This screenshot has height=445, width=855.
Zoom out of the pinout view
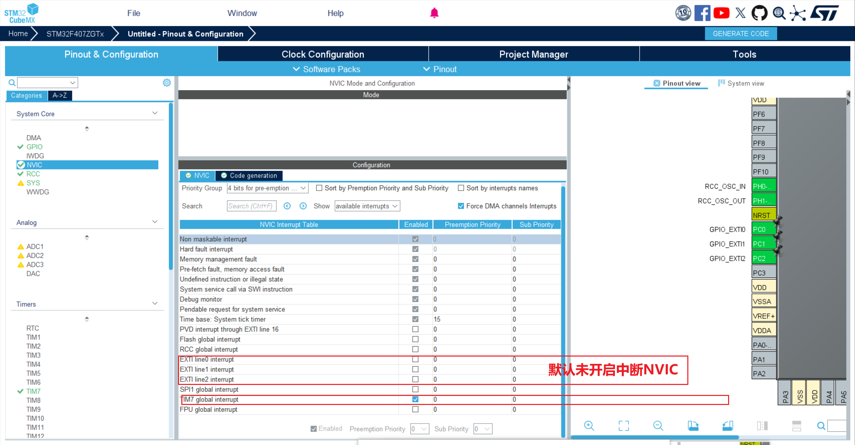point(658,426)
